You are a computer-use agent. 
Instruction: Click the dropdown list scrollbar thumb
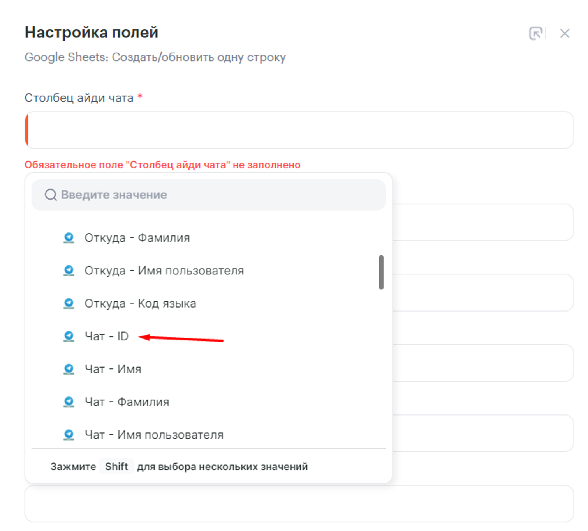(381, 272)
